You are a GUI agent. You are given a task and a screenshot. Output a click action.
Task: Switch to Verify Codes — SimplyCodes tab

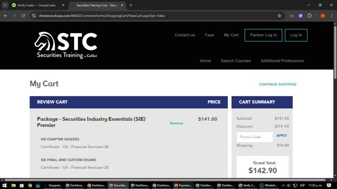(x=36, y=5)
